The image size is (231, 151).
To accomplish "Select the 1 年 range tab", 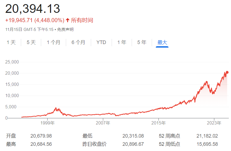I will 122,42.
